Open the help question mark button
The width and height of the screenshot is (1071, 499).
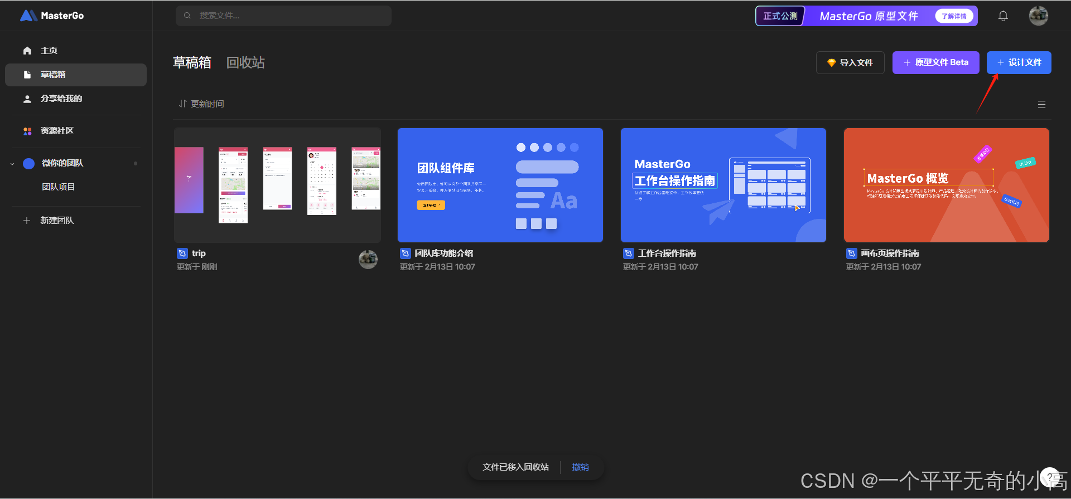(x=1050, y=477)
